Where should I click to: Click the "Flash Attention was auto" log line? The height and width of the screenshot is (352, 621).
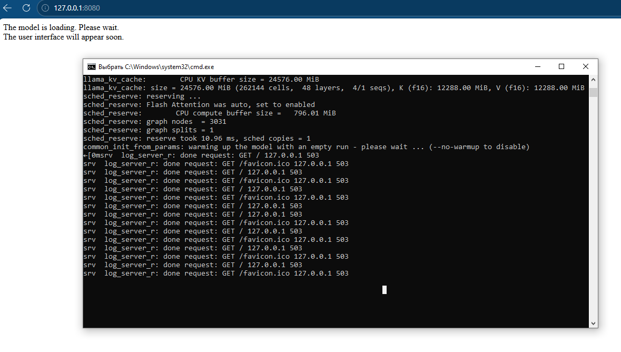coord(199,105)
